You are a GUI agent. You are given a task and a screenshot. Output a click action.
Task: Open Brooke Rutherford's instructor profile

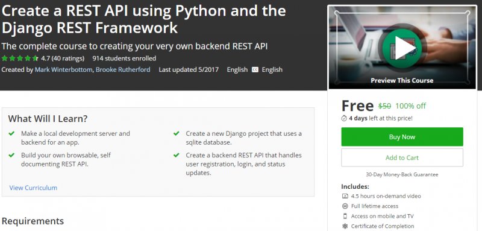pyautogui.click(x=123, y=69)
